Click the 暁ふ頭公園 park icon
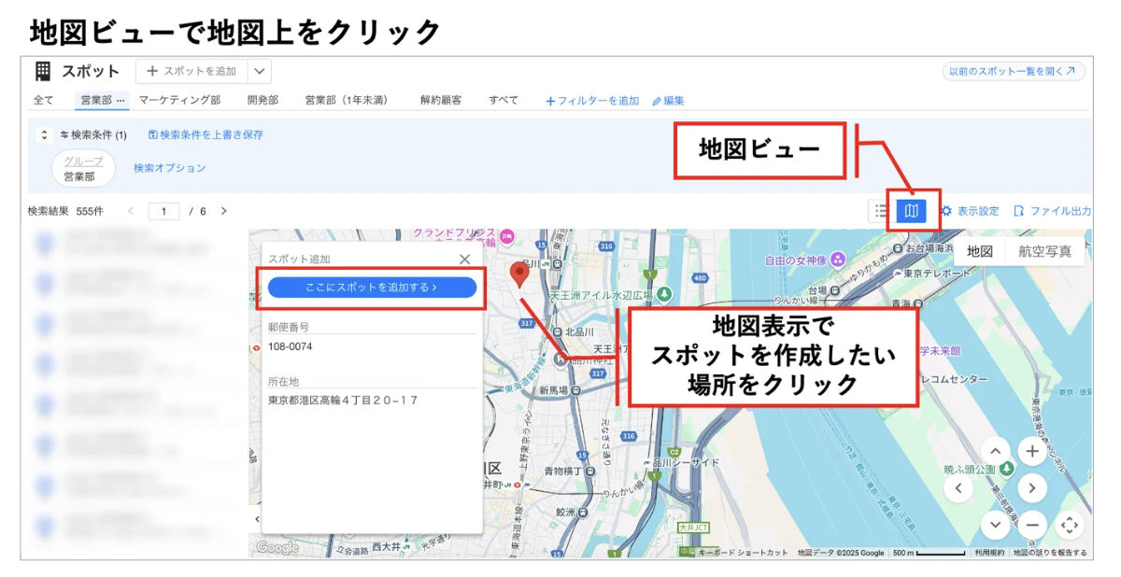The width and height of the screenshot is (1121, 577). click(1006, 469)
